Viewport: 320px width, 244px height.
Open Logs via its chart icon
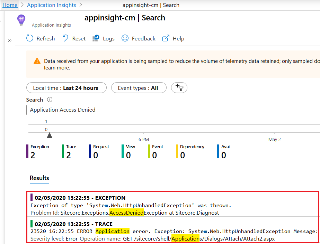pos(96,38)
